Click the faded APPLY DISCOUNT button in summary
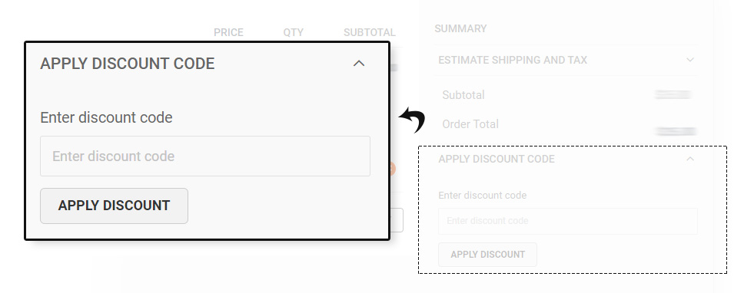Viewport: 744px width, 293px height. pyautogui.click(x=487, y=255)
